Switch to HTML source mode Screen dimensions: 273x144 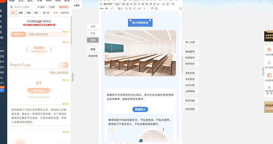click(102, 9)
